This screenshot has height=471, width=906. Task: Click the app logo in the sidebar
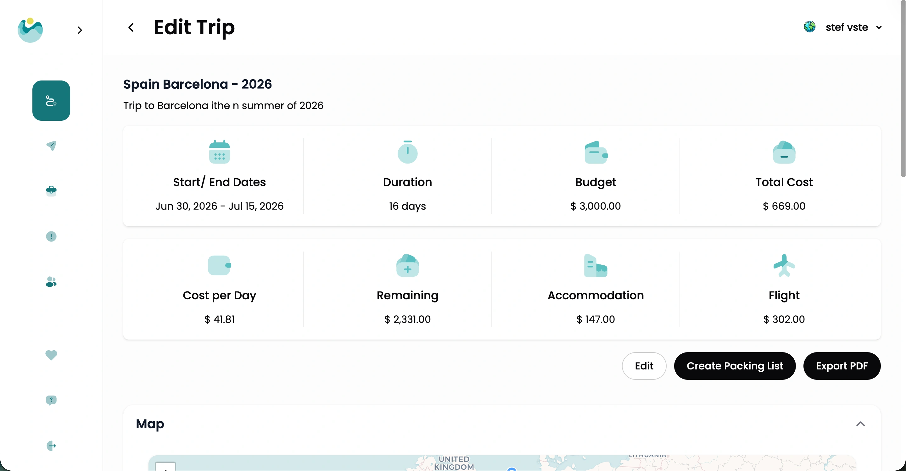(x=30, y=30)
